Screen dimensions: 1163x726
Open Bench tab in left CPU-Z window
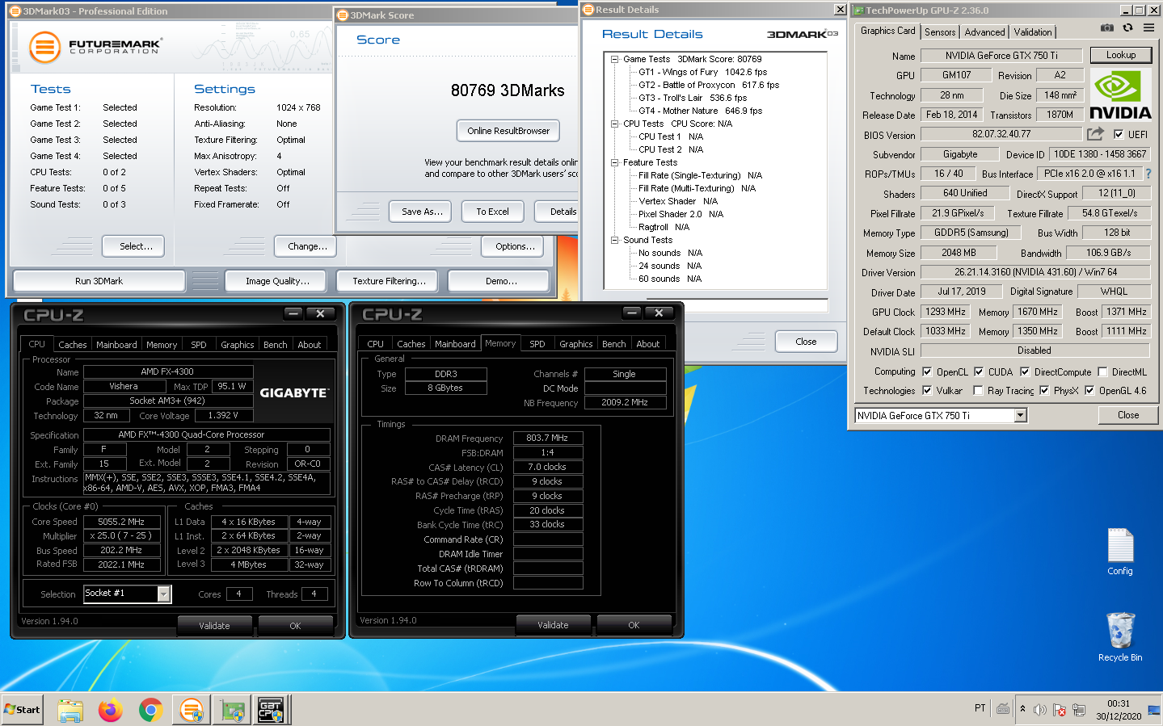tap(276, 344)
